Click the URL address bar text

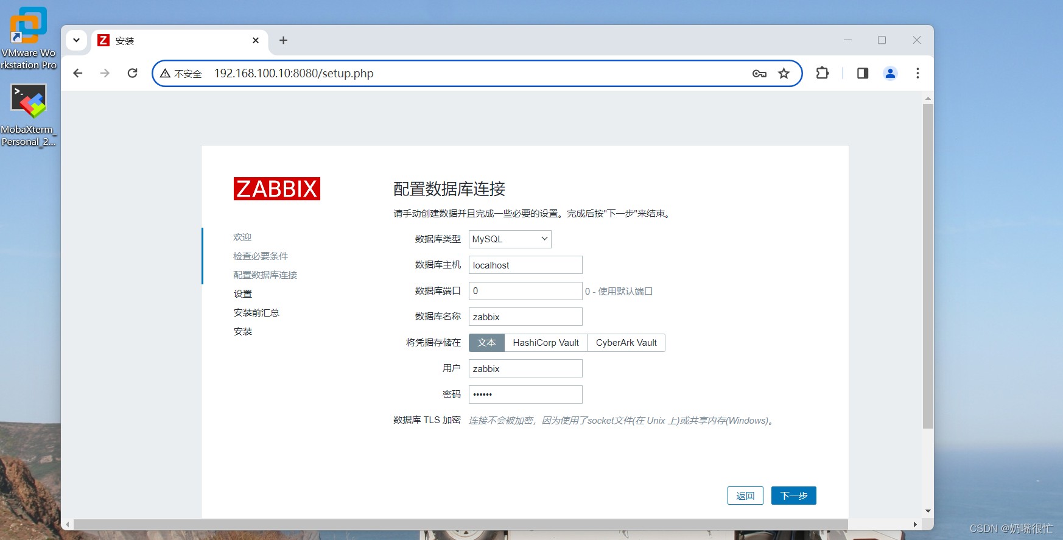[x=294, y=73]
